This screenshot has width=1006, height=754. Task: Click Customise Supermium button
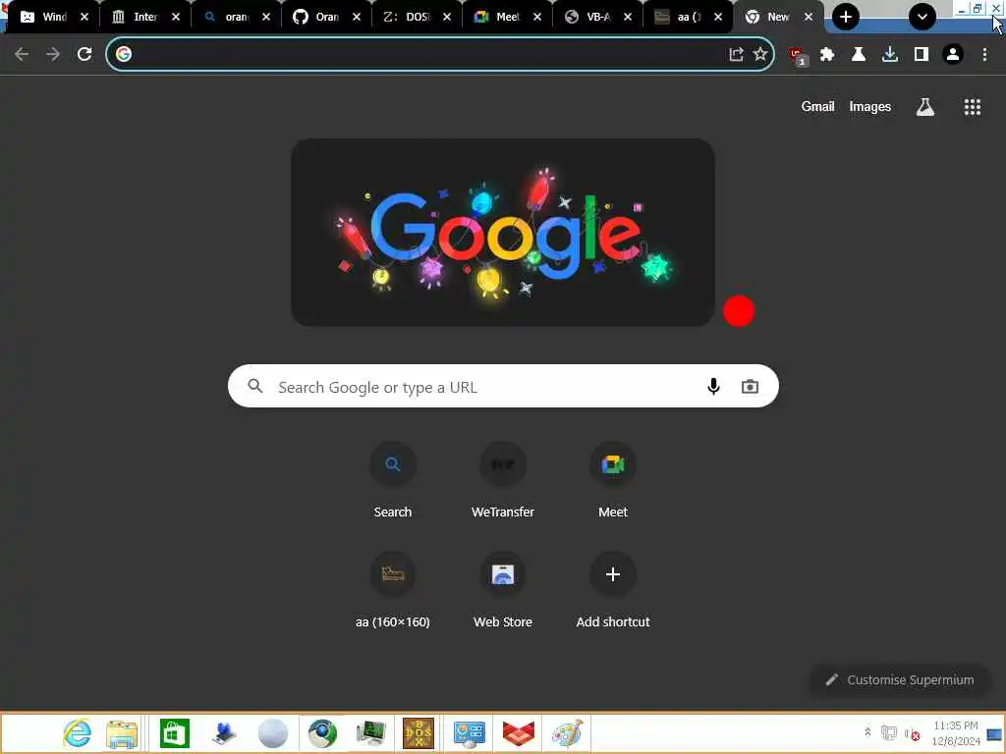(x=900, y=679)
